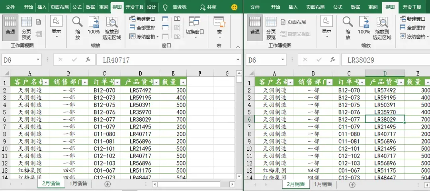Click the 共享 share button

tap(207, 8)
